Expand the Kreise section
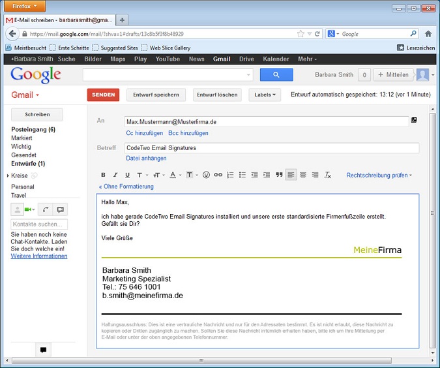This screenshot has height=368, width=440. pos(8,176)
